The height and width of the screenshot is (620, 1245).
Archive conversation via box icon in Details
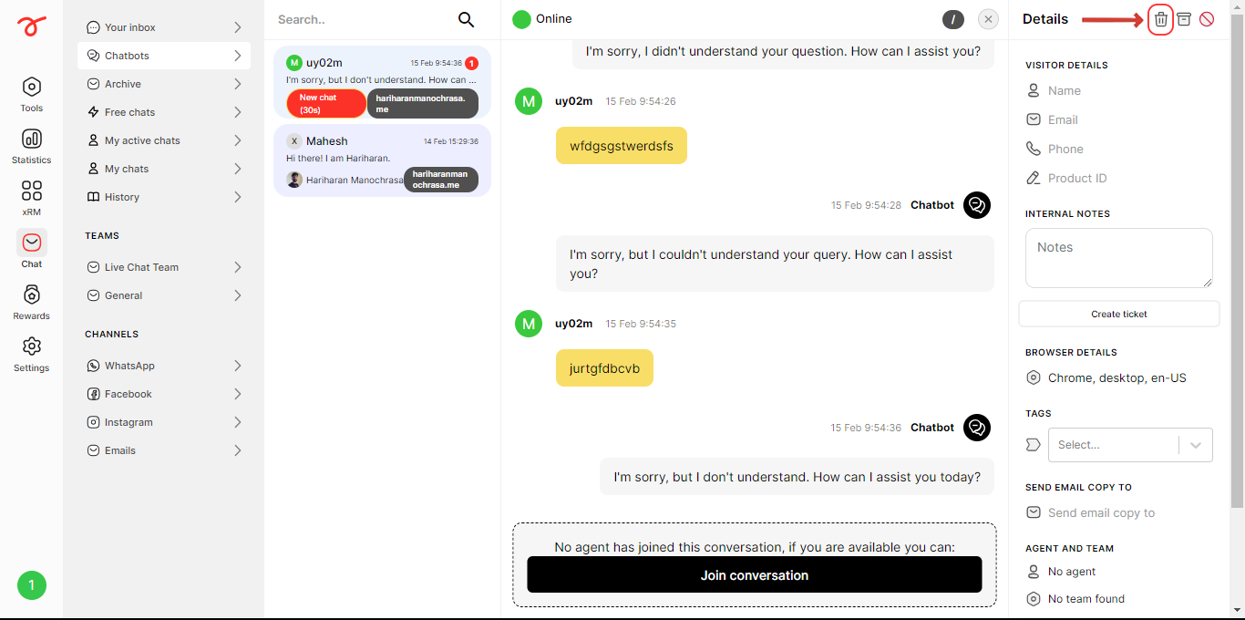pos(1184,19)
